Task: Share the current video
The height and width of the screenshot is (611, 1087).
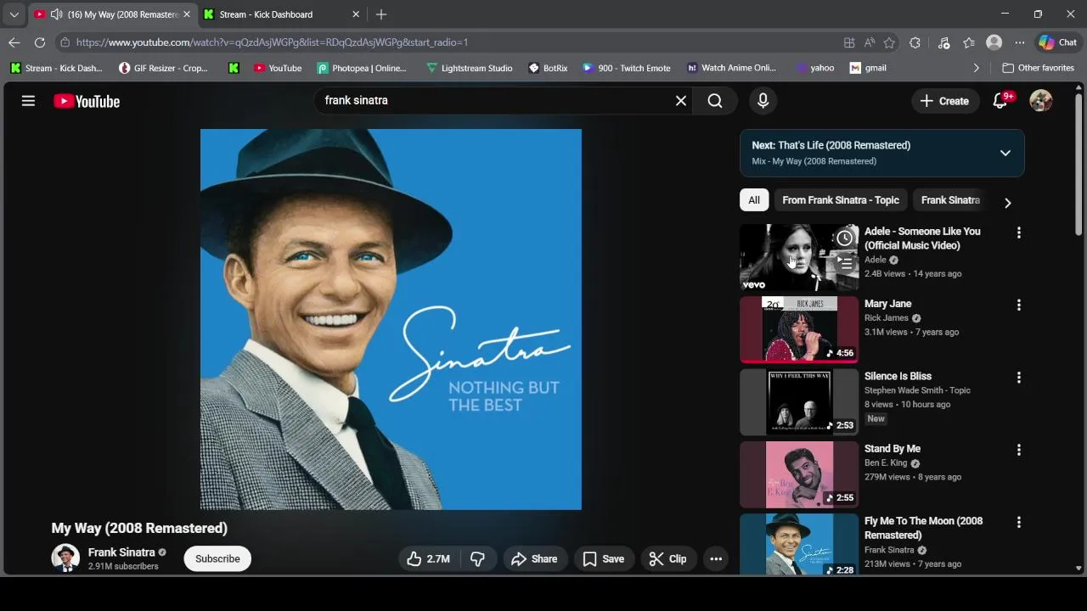Action: pyautogui.click(x=534, y=558)
